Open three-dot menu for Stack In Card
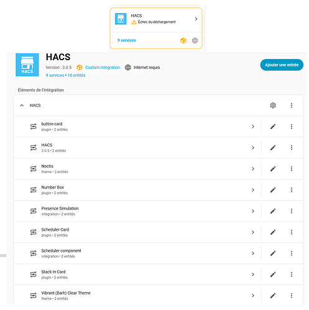The width and height of the screenshot is (309, 310). pos(292,275)
